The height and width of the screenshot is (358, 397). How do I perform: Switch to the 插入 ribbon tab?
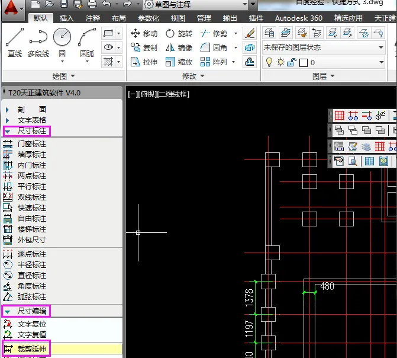67,18
